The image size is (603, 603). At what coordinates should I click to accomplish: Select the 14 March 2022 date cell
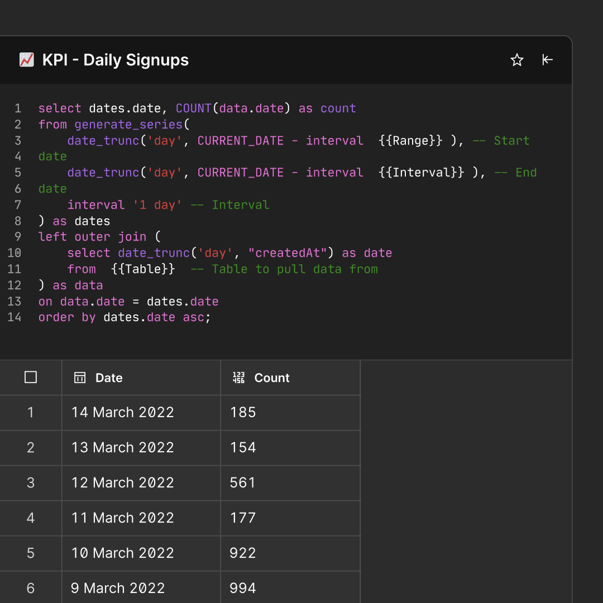[141, 413]
